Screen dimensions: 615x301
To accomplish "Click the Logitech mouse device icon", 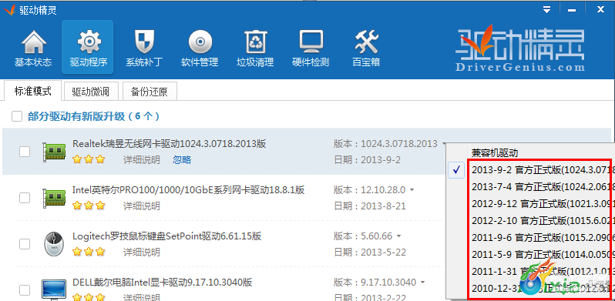I will (54, 244).
